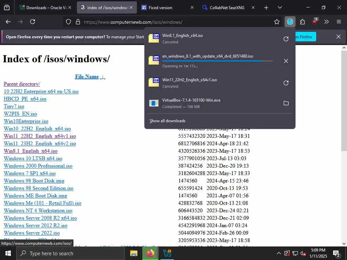This screenshot has width=347, height=260.
Task: Download Win11_23H2_English_x64v2.iso
Action: tap(40, 144)
